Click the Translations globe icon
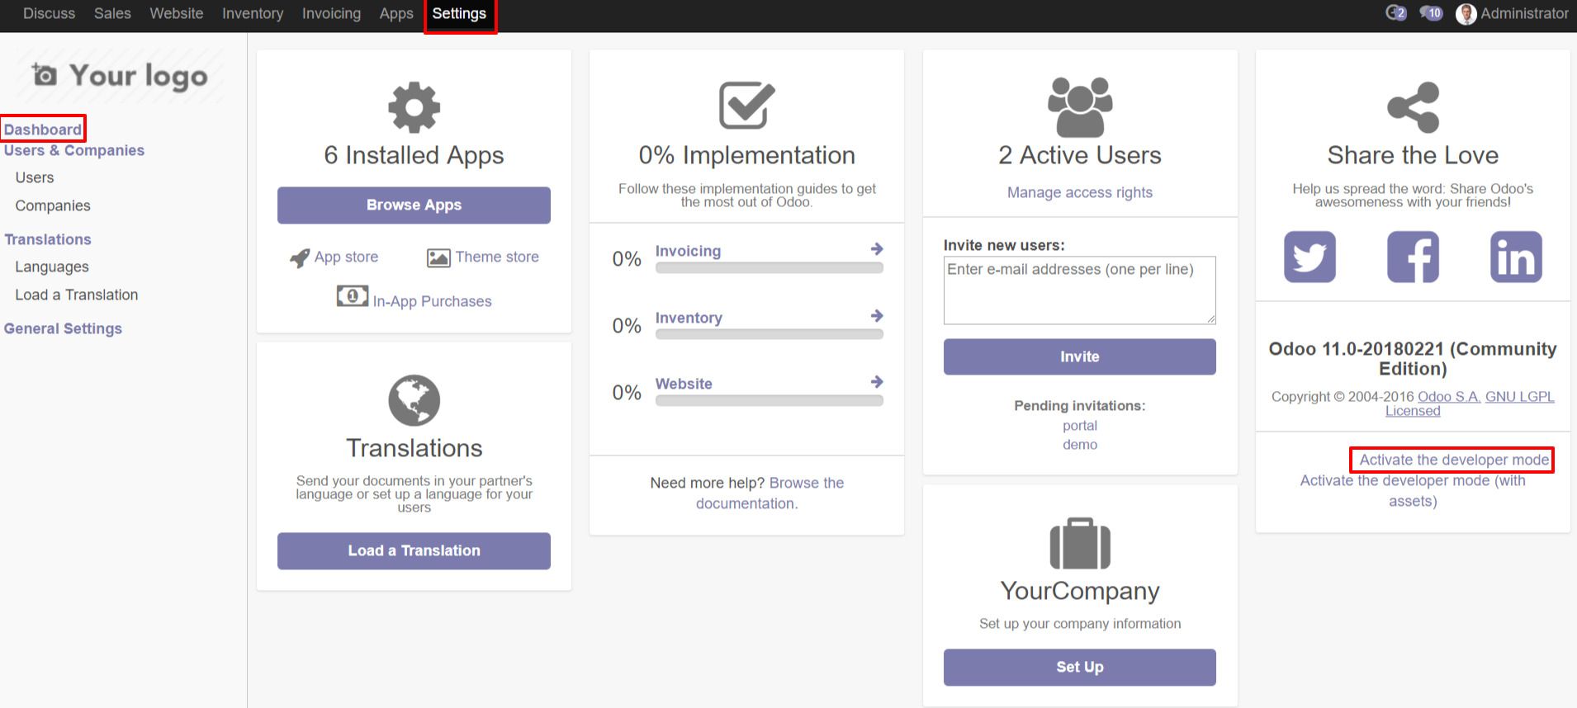1577x708 pixels. pos(414,400)
